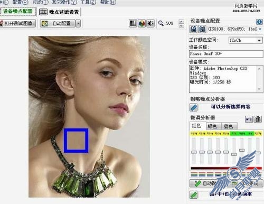Viewport: 264px width, 204px height.
Task: Click the undo fine-tune adjustment icon
Action: pyautogui.click(x=249, y=119)
